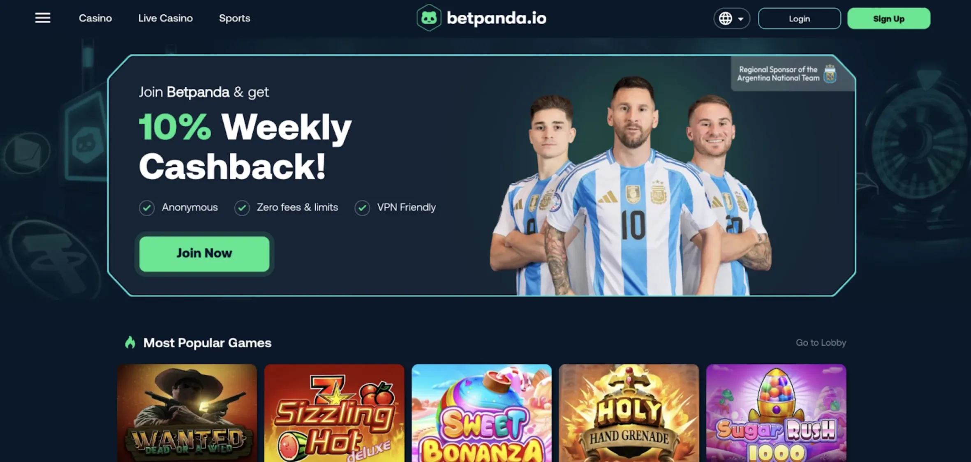Open the Live Casino section
Viewport: 971px width, 462px height.
point(165,18)
